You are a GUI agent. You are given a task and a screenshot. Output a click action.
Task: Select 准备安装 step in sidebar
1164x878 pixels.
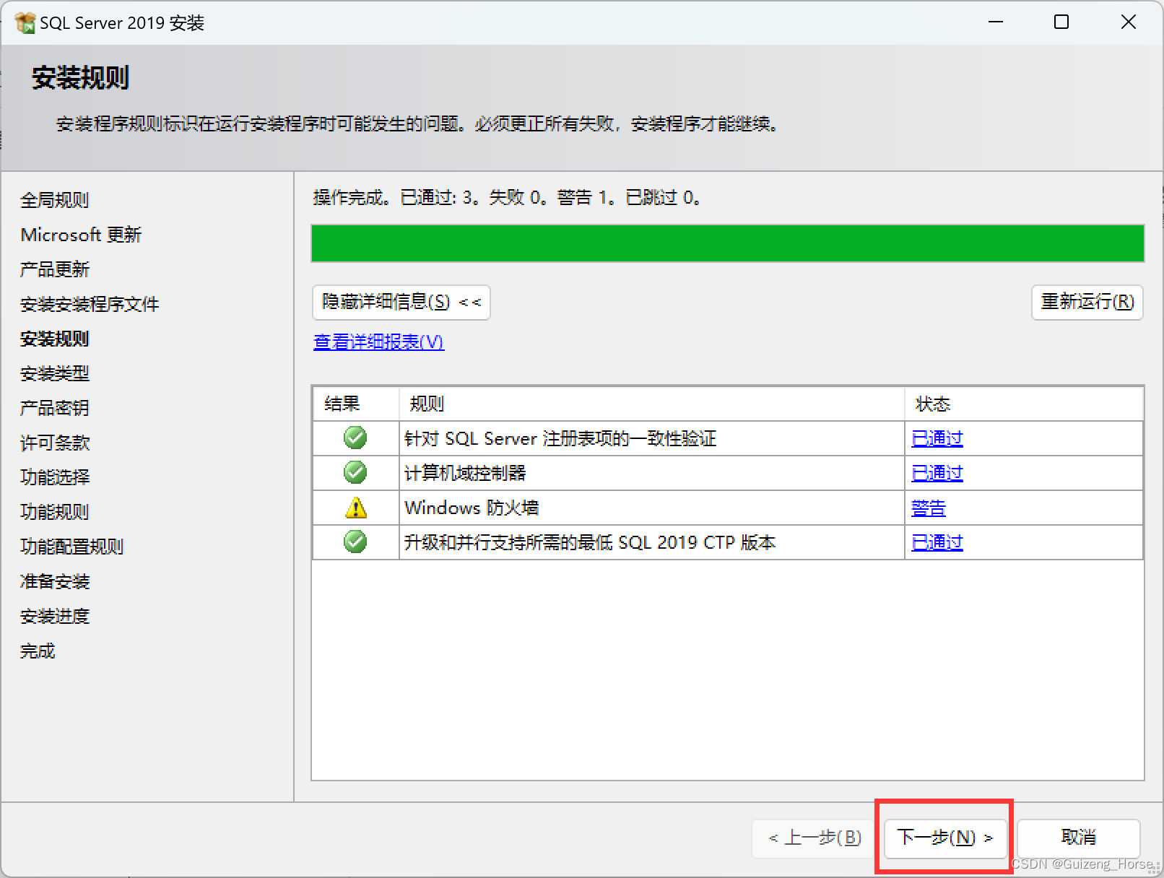[x=55, y=581]
